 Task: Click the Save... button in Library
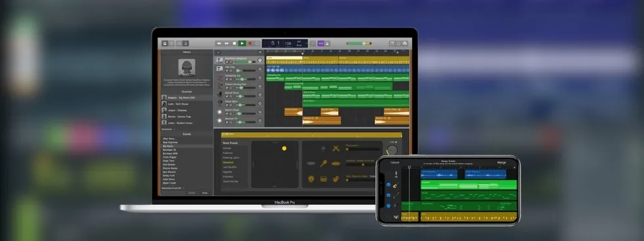205,193
